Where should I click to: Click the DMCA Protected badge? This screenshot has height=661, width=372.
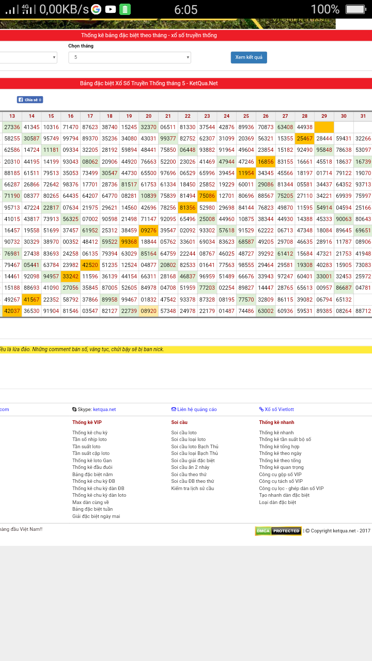(278, 531)
